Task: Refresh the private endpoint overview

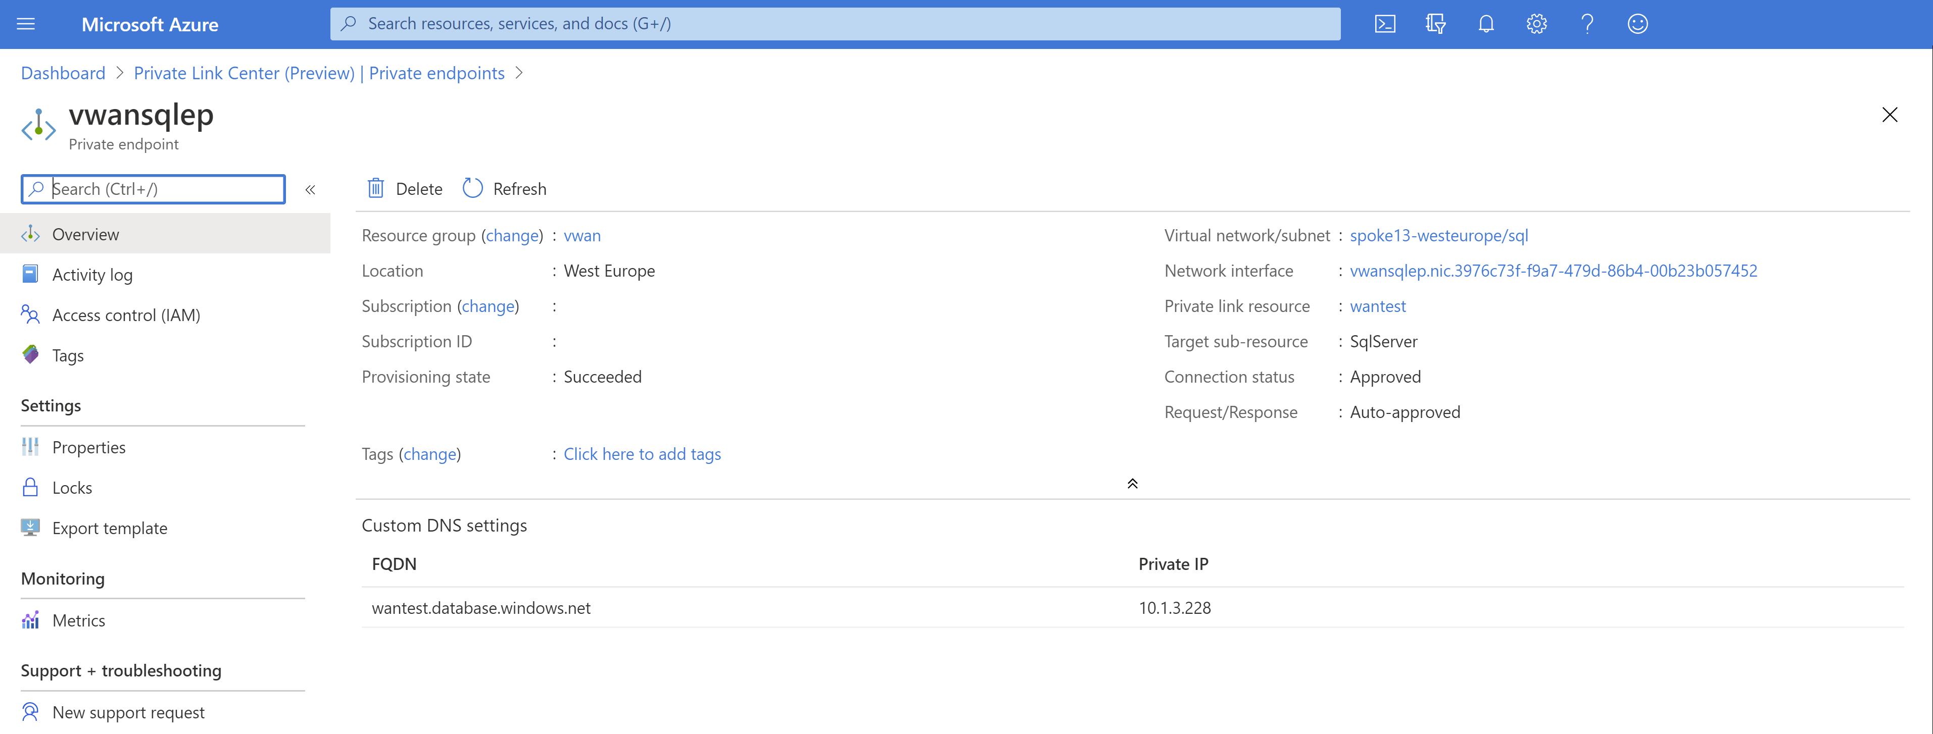Action: (x=505, y=188)
